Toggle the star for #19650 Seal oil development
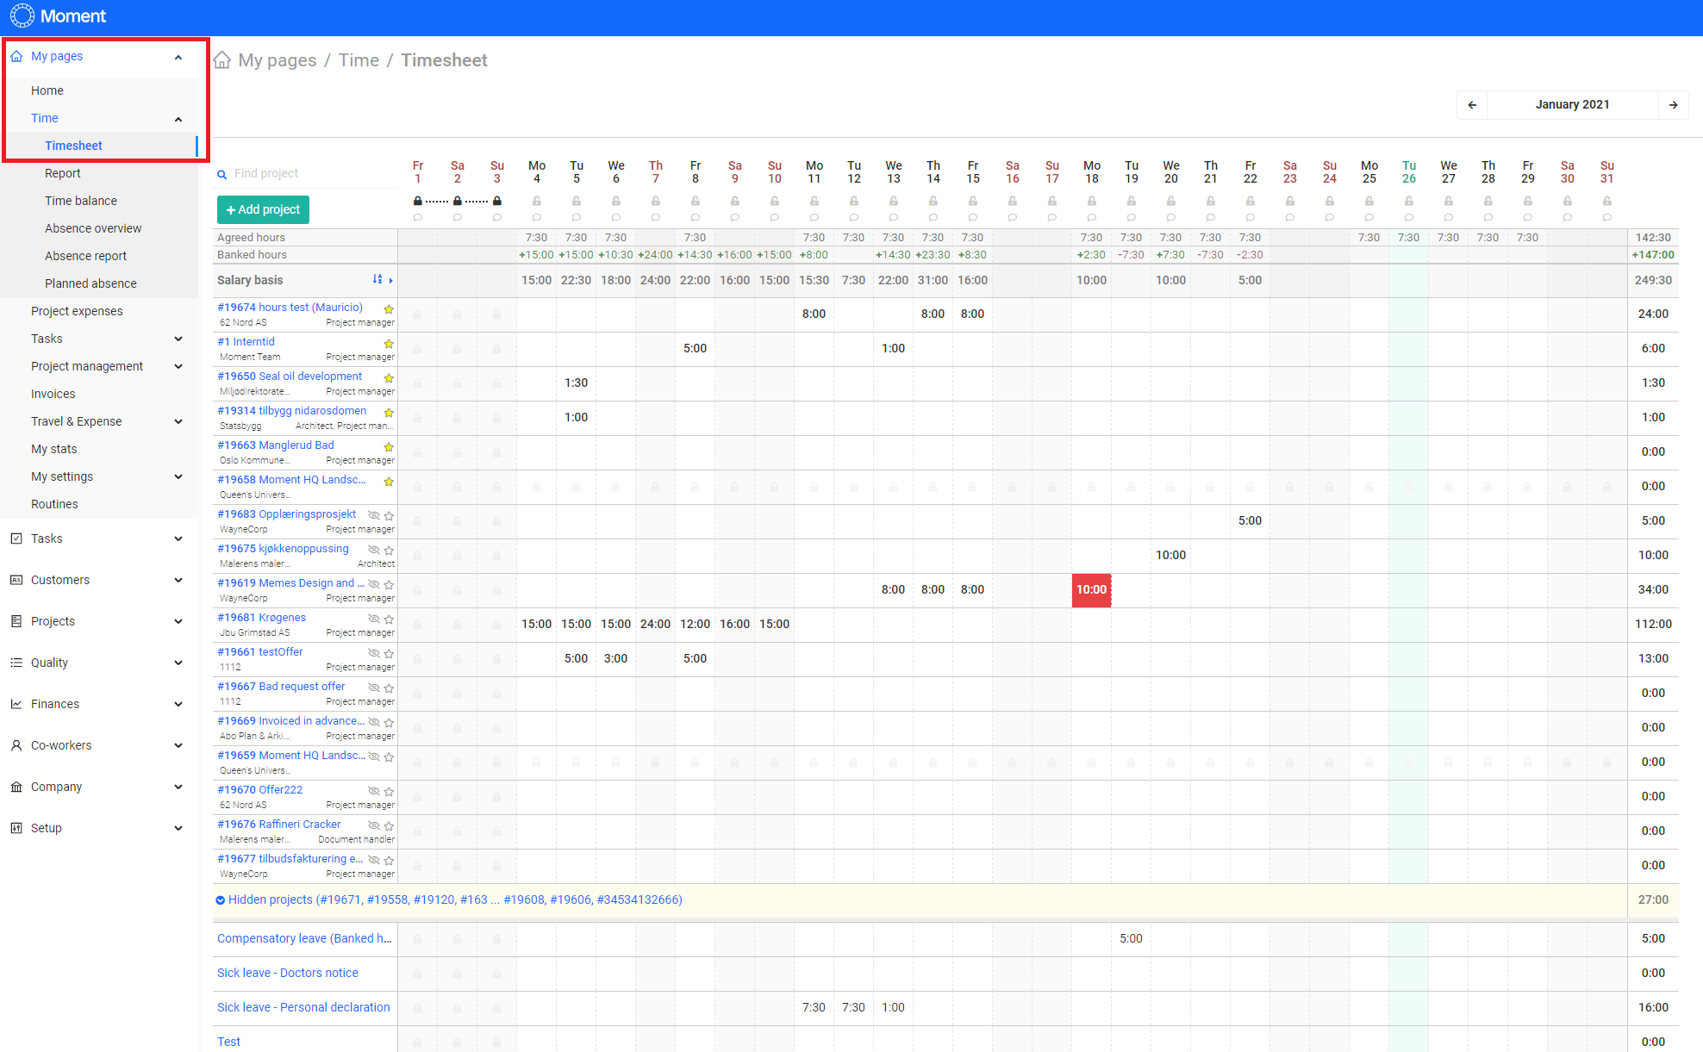Viewport: 1703px width, 1052px height. [389, 378]
